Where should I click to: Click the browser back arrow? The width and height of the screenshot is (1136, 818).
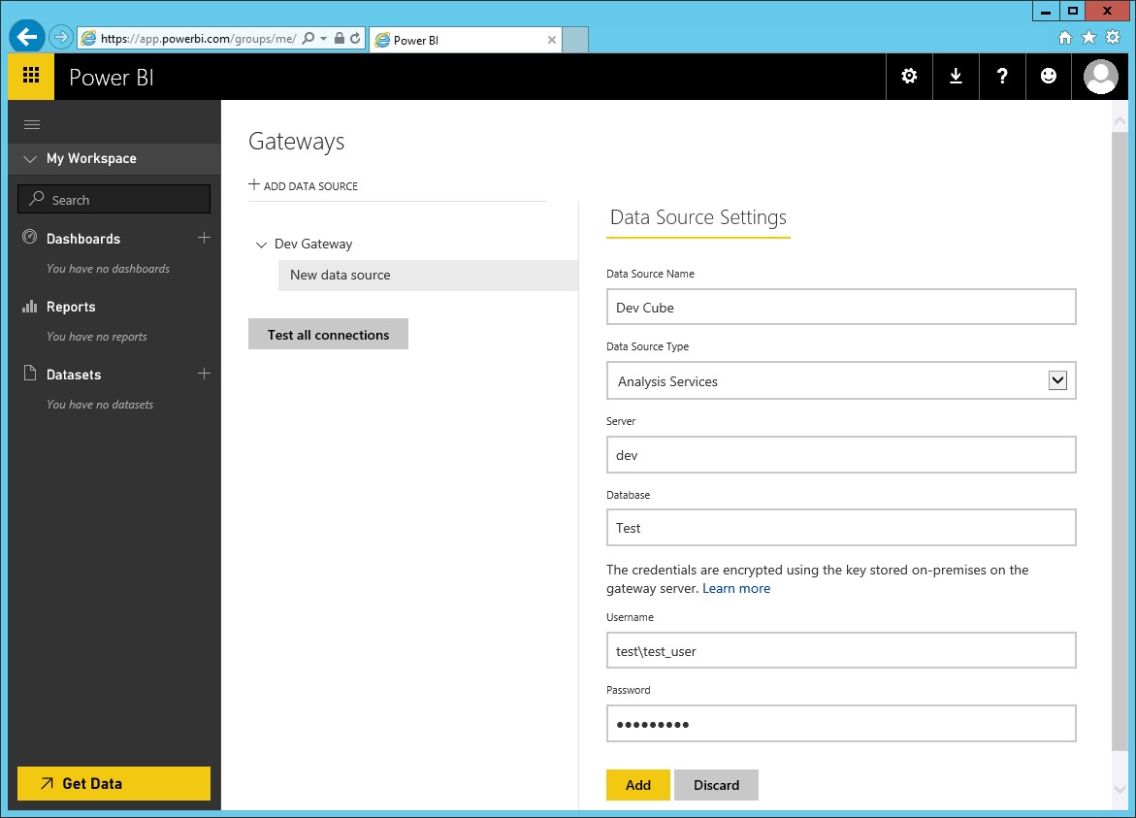point(26,36)
